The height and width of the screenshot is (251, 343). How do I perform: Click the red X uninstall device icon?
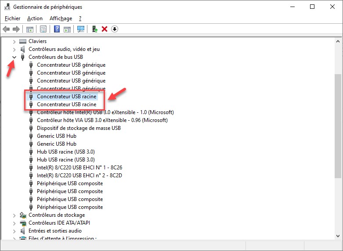click(105, 29)
